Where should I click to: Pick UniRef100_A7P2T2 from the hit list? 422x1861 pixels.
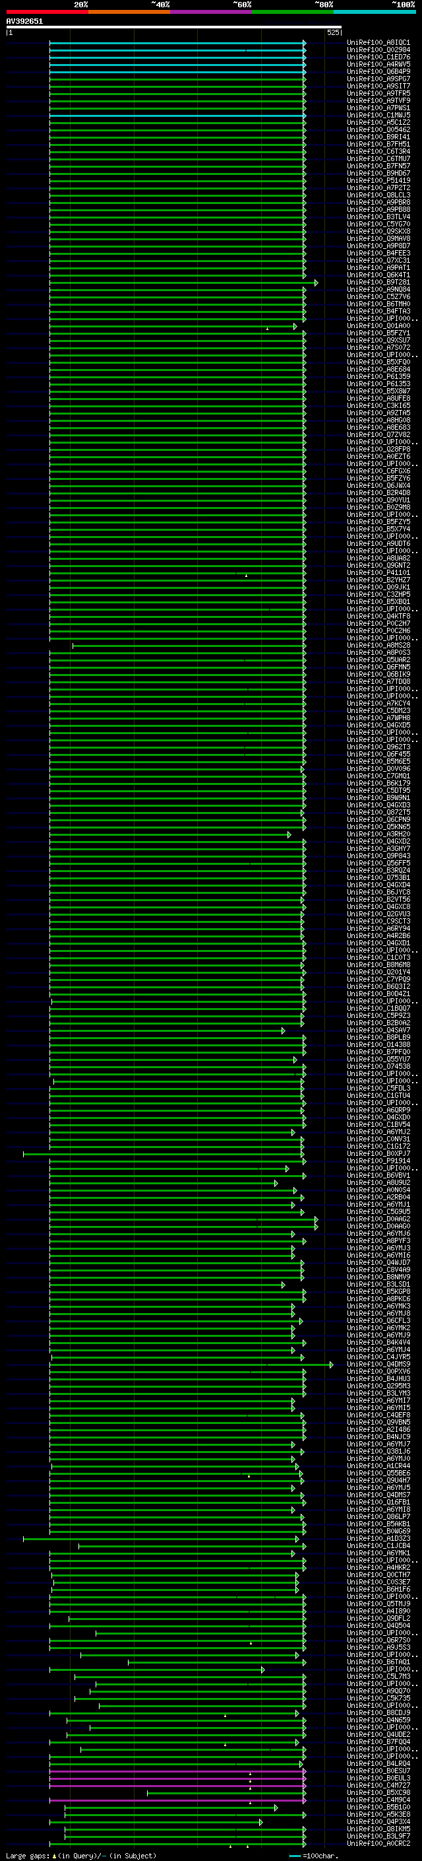point(378,188)
